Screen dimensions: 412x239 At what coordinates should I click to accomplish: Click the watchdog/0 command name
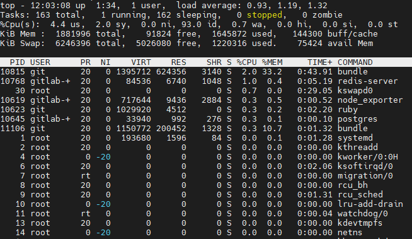(x=363, y=214)
